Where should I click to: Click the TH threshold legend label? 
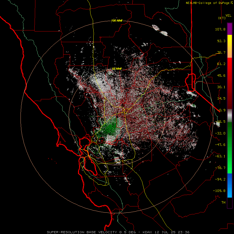[x=223, y=203]
